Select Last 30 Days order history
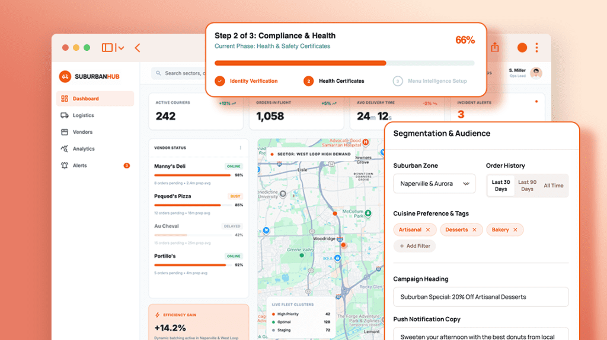The width and height of the screenshot is (607, 340). coord(501,186)
